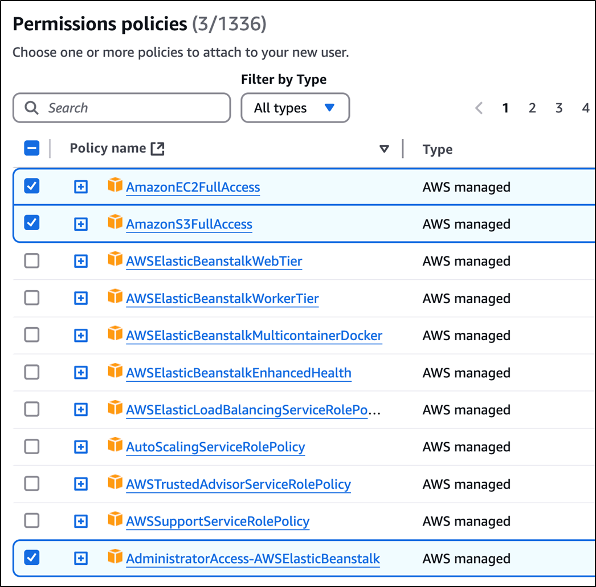Expand the AWSElasticBeanstalkEnhancedHealth policy row
The height and width of the screenshot is (587, 596).
click(x=80, y=373)
